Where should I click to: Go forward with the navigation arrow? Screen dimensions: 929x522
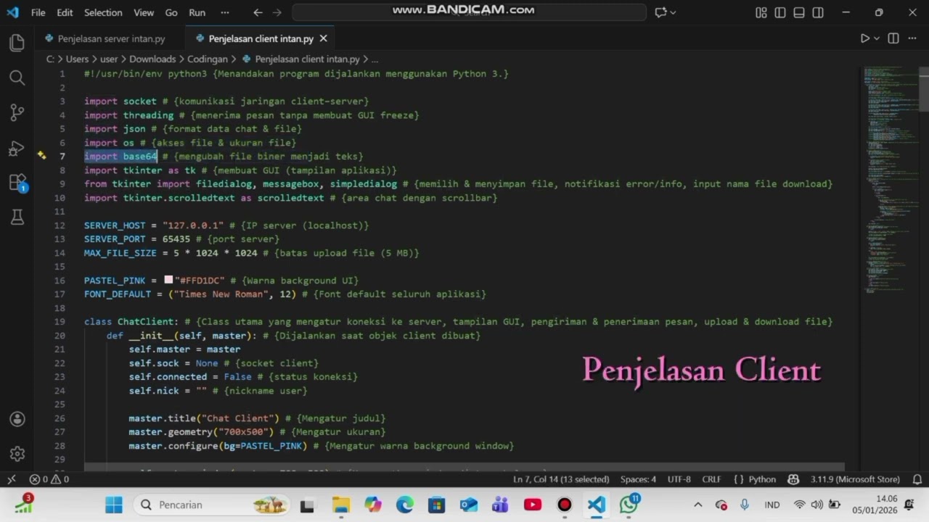pos(278,12)
